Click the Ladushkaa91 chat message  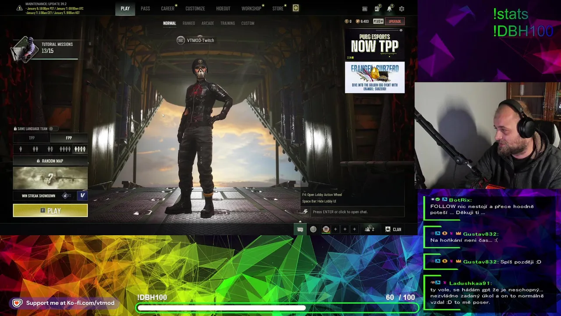[486, 293]
